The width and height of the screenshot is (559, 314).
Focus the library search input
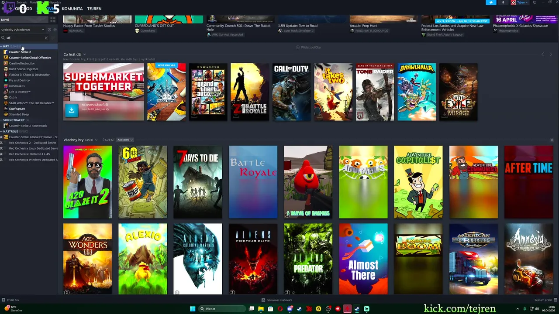point(24,38)
